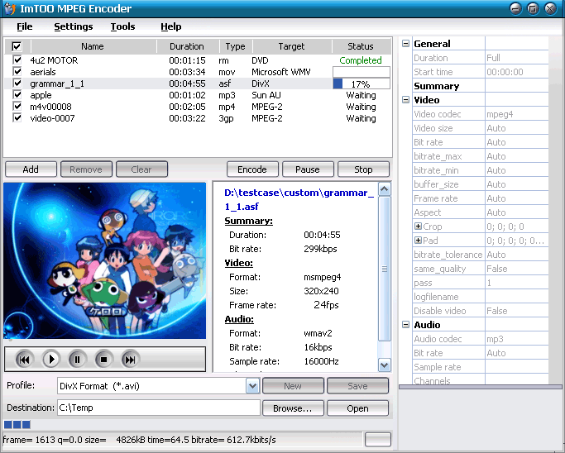Open the Settings menu
565x453 pixels.
(74, 26)
